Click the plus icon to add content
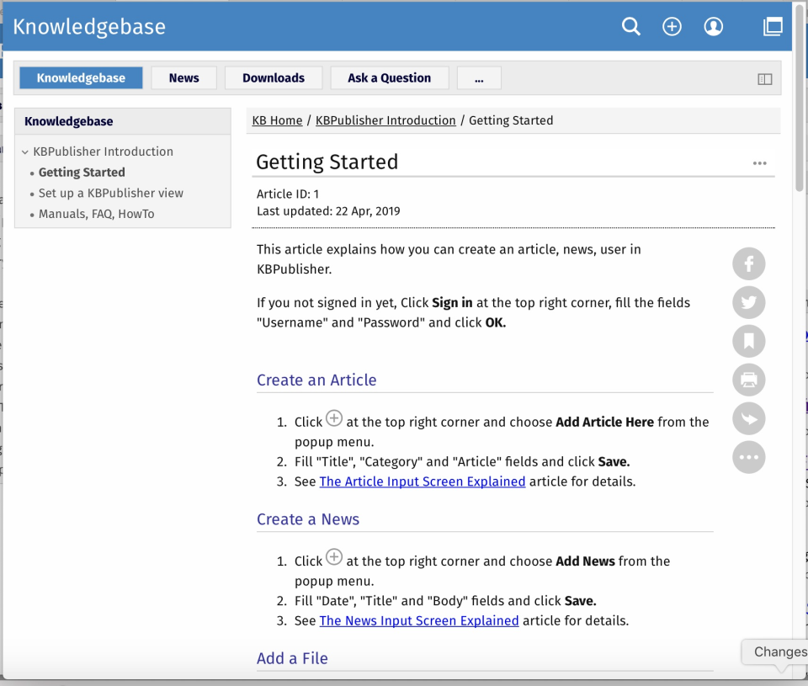 (x=672, y=26)
